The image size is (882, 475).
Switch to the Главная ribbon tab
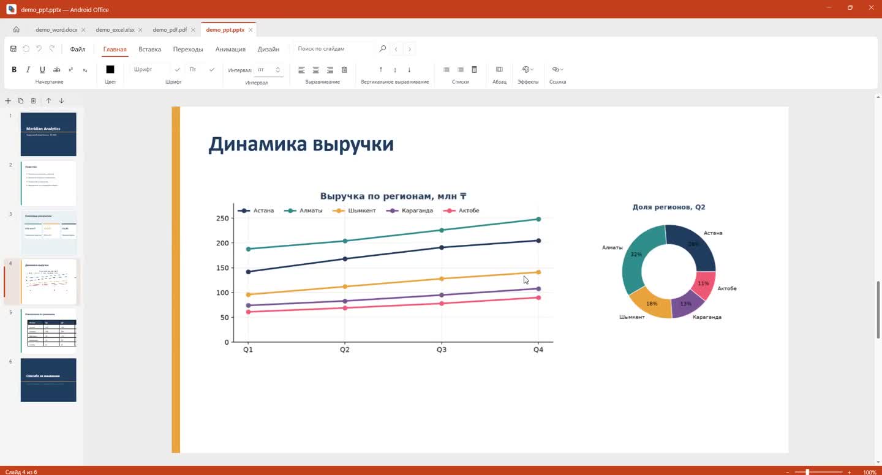[x=115, y=49]
